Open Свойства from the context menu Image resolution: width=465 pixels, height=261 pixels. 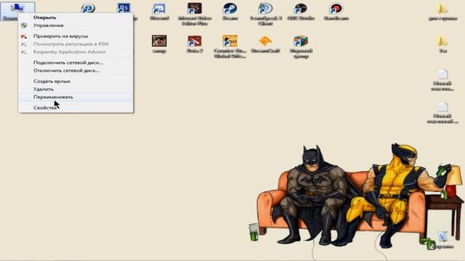[x=45, y=108]
